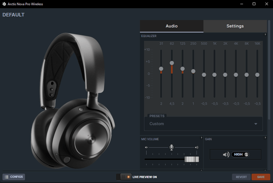Click the right panel vertical scrollbar
The width and height of the screenshot is (273, 183).
pyautogui.click(x=269, y=70)
